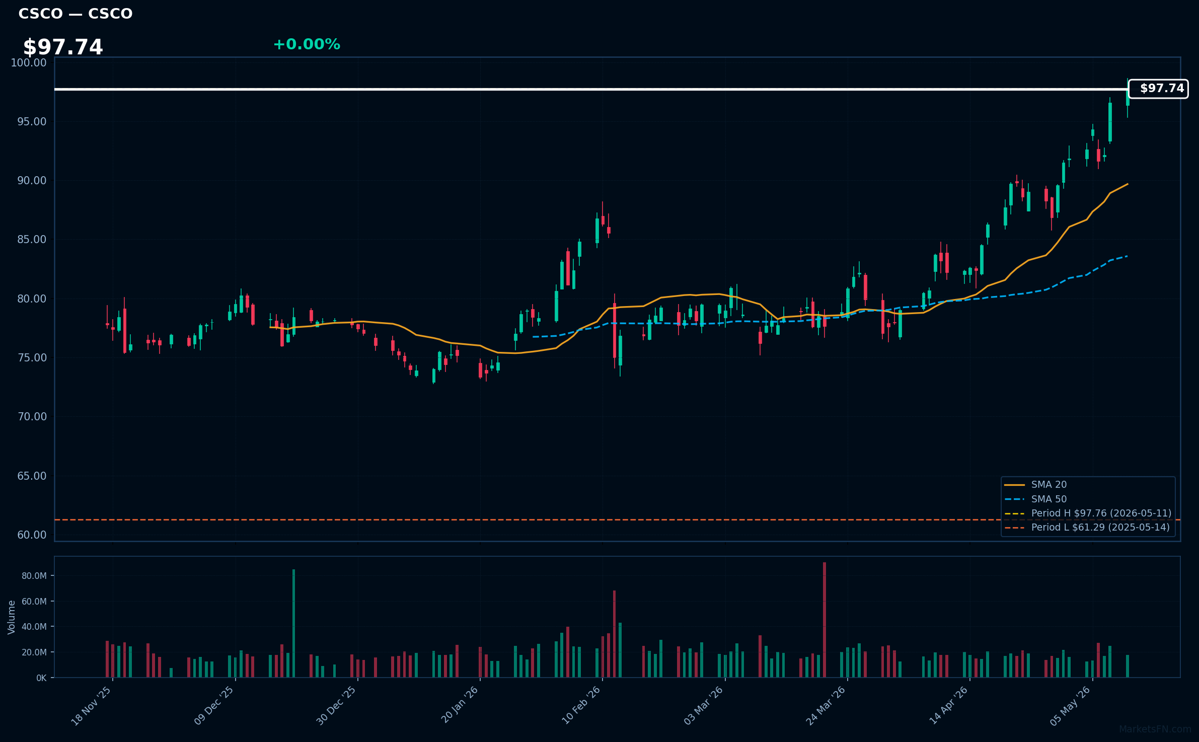Screen dimensions: 1199x742
Task: Click the 90.00 price axis label
Action: pos(32,180)
